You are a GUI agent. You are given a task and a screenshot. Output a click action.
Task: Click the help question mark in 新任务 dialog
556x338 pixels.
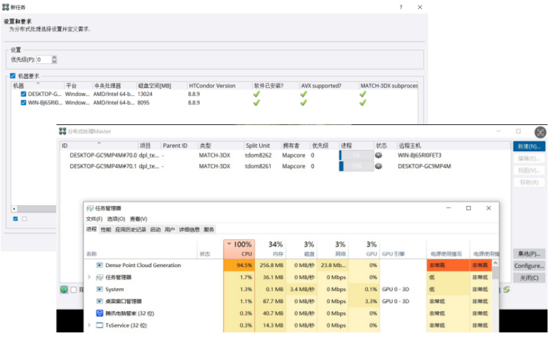coord(401,7)
